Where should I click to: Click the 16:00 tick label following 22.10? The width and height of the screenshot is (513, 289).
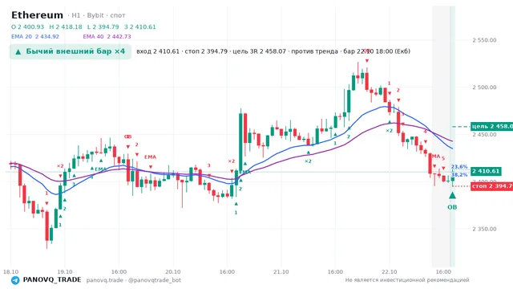point(443,272)
